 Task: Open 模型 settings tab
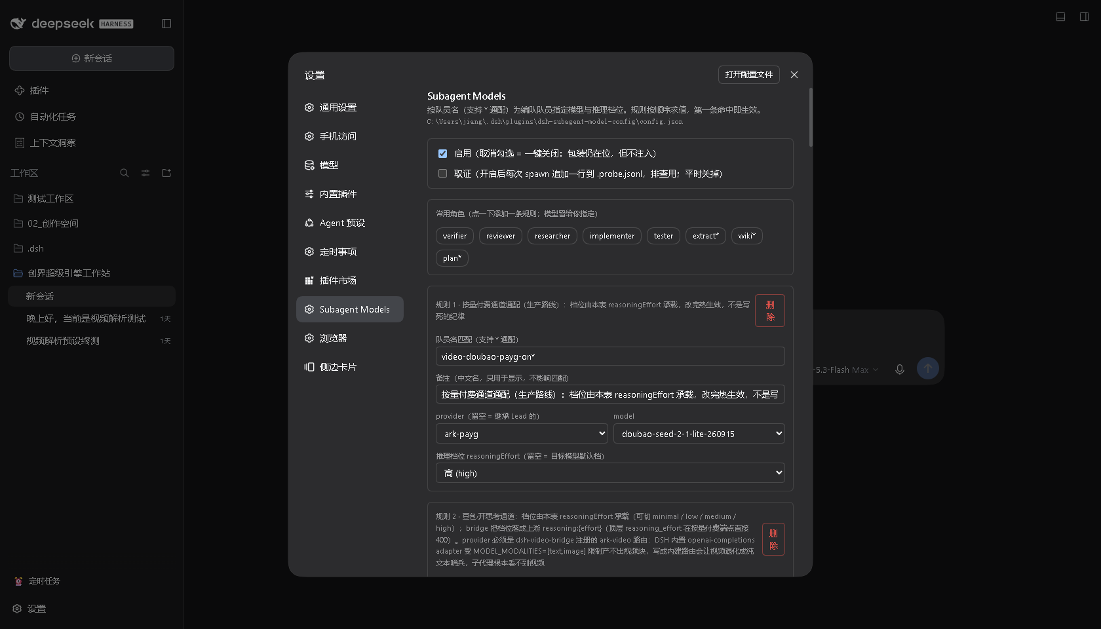[x=350, y=165]
